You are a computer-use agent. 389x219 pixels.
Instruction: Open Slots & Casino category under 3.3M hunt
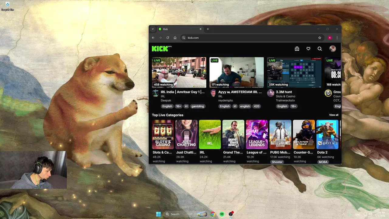pyautogui.click(x=285, y=96)
